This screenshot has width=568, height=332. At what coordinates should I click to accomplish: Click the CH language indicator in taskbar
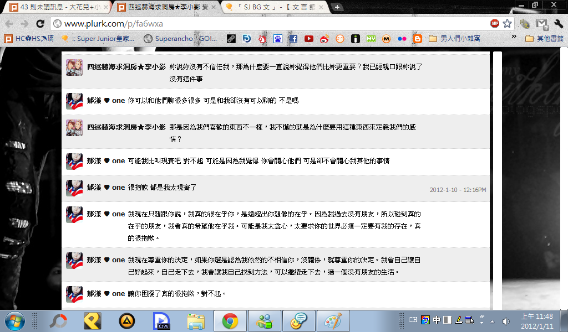pyautogui.click(x=413, y=320)
